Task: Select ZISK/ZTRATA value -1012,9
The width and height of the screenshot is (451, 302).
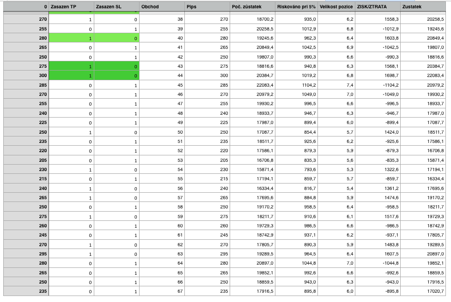Action: [x=378, y=29]
